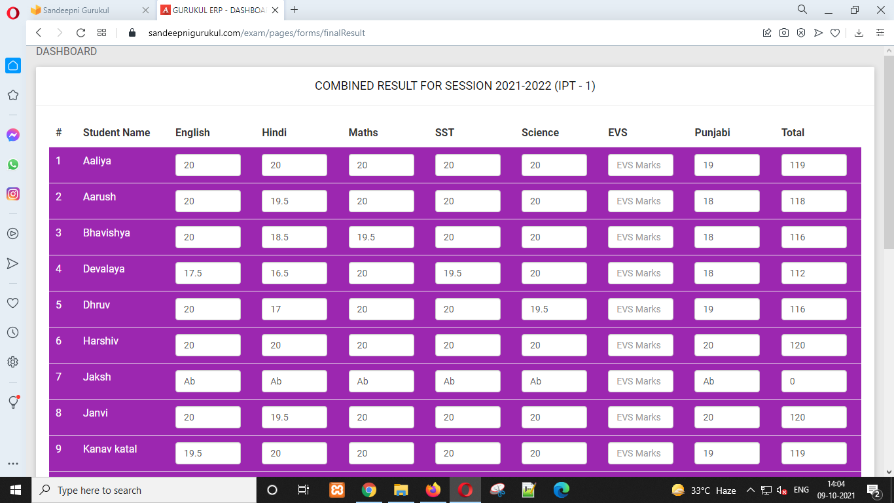The image size is (894, 503).
Task: Open the Opera menu logo
Action: (x=13, y=12)
